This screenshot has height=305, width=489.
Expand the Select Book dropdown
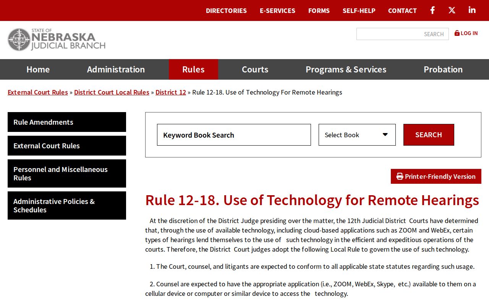pyautogui.click(x=357, y=135)
